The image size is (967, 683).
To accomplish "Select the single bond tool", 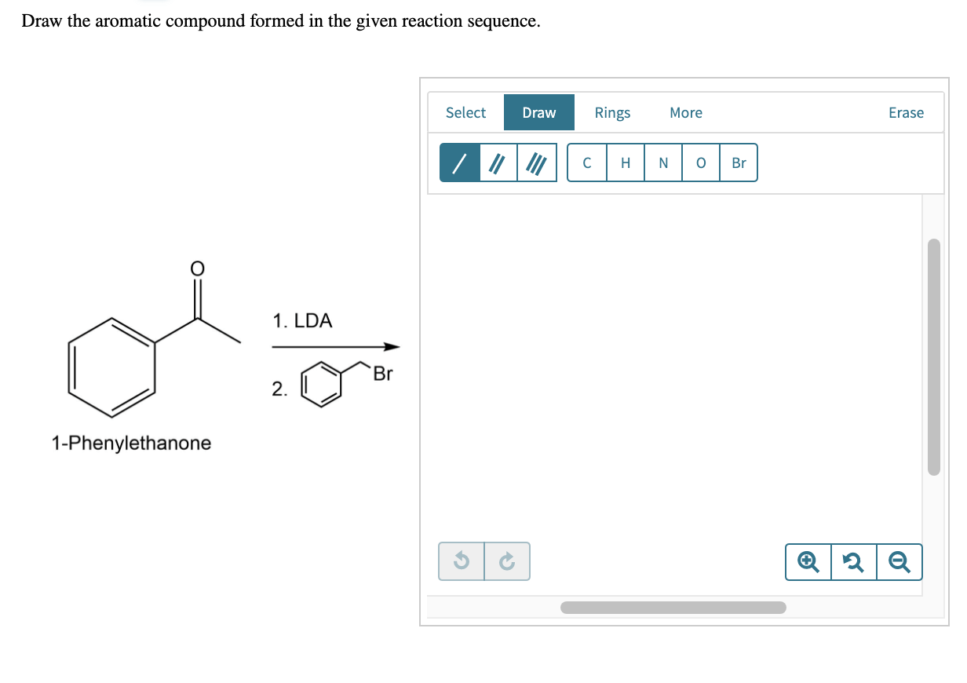I will coord(459,163).
